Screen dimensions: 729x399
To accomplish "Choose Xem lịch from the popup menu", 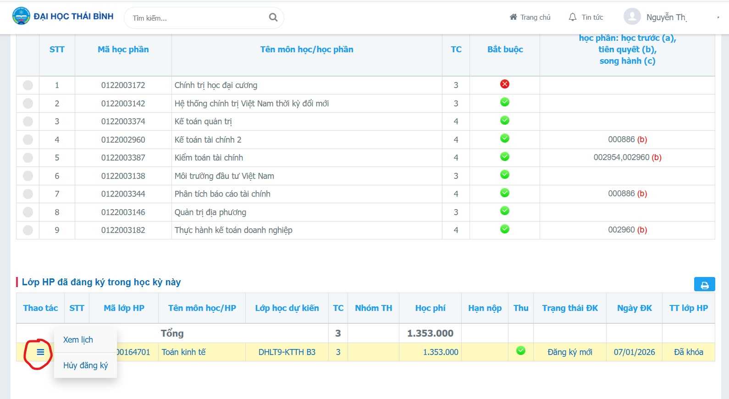I will [x=78, y=340].
